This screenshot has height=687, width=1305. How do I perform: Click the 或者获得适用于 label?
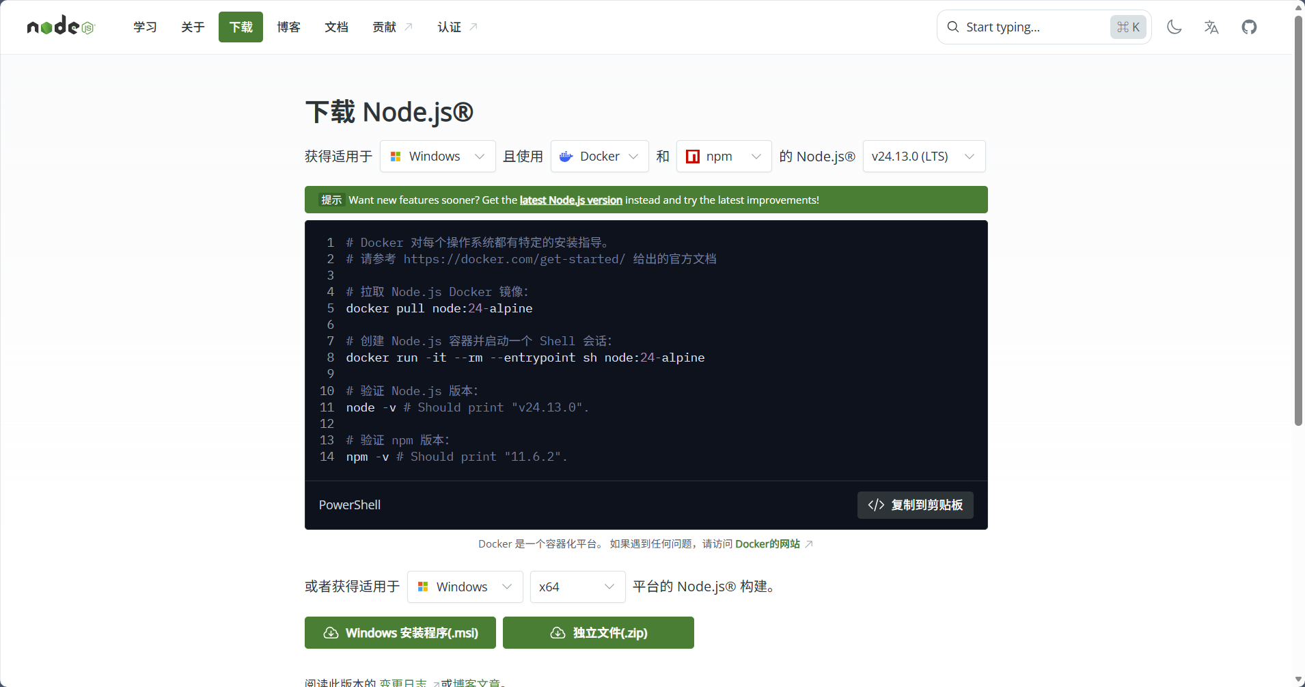[x=353, y=587]
